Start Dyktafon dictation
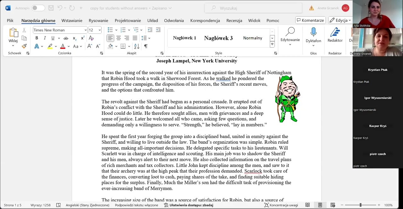 pos(313,36)
